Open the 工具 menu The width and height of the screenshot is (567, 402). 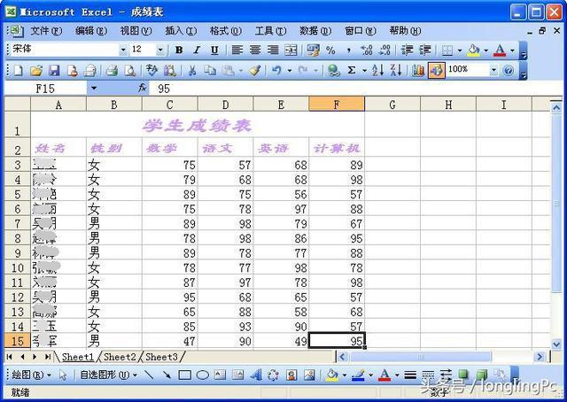click(x=270, y=31)
